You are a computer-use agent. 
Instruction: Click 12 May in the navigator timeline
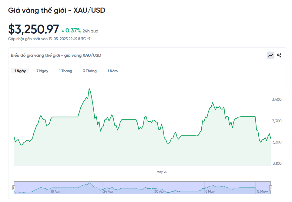[x=261, y=191]
